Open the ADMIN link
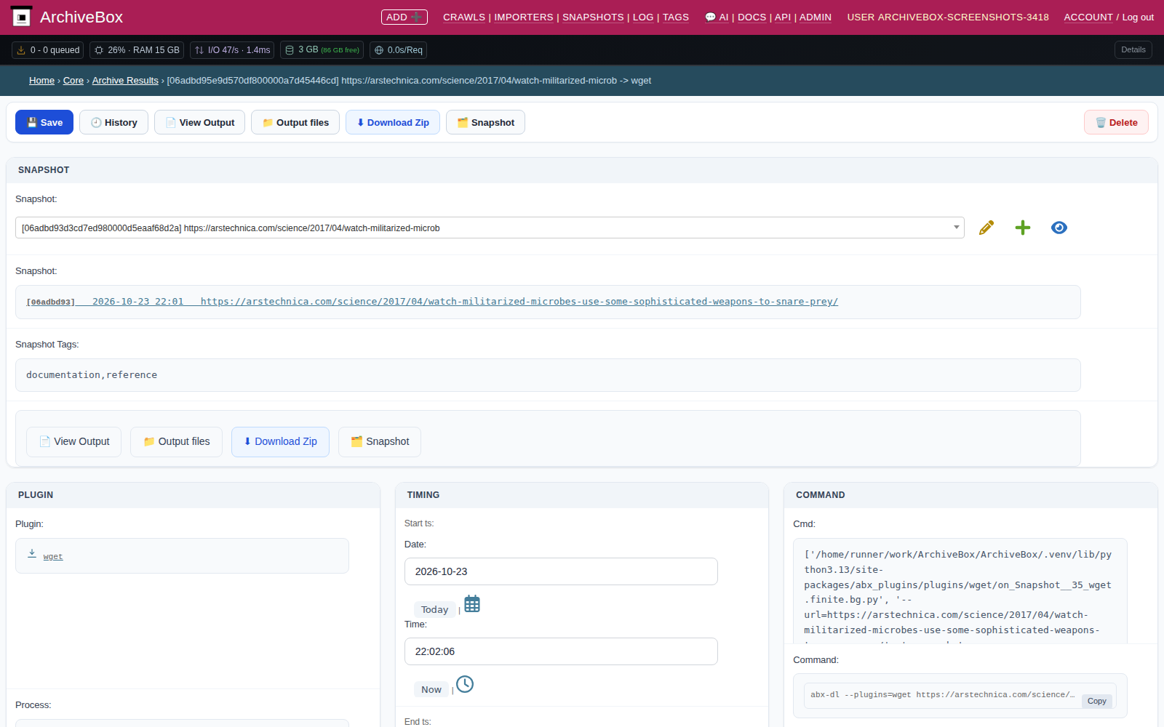This screenshot has height=727, width=1164. [x=816, y=17]
